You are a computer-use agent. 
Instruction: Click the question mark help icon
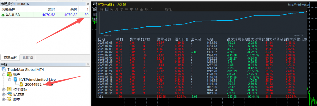(x=94, y=19)
